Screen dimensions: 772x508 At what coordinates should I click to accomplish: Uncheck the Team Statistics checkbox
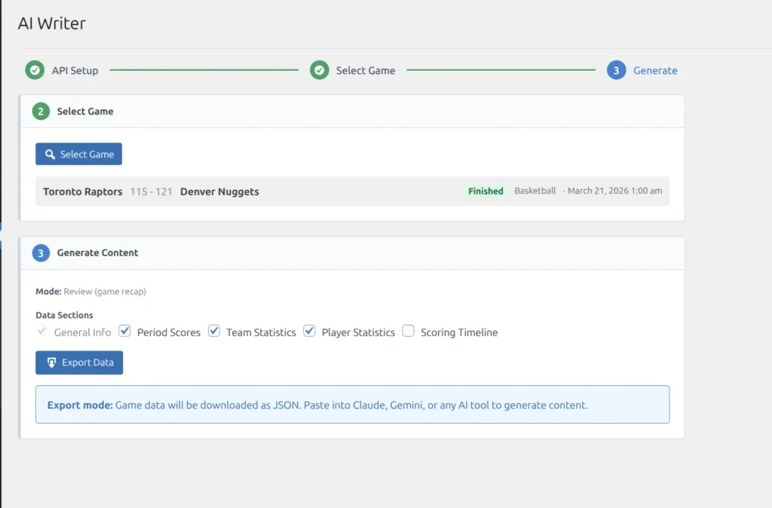213,331
